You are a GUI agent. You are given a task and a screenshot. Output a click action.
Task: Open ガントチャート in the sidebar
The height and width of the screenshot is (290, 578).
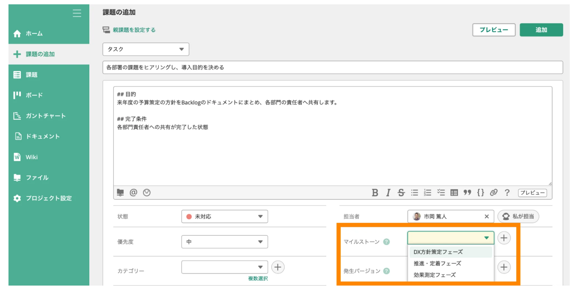(x=49, y=116)
